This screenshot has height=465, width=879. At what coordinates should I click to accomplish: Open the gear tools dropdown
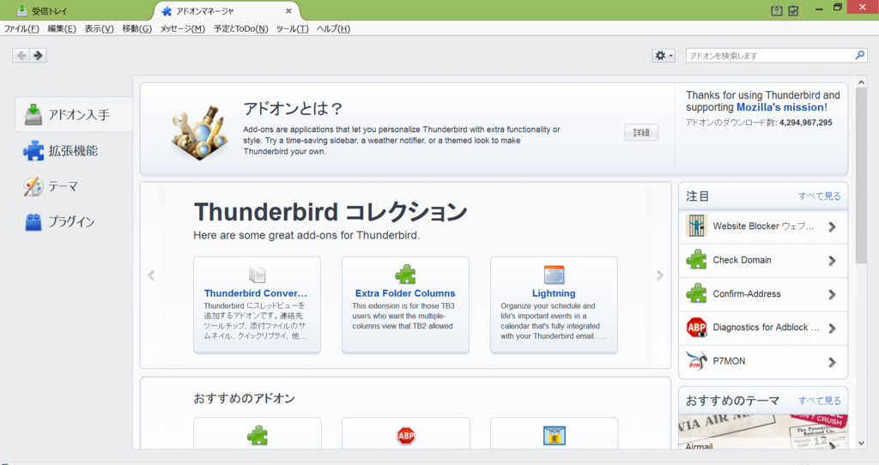tap(664, 56)
